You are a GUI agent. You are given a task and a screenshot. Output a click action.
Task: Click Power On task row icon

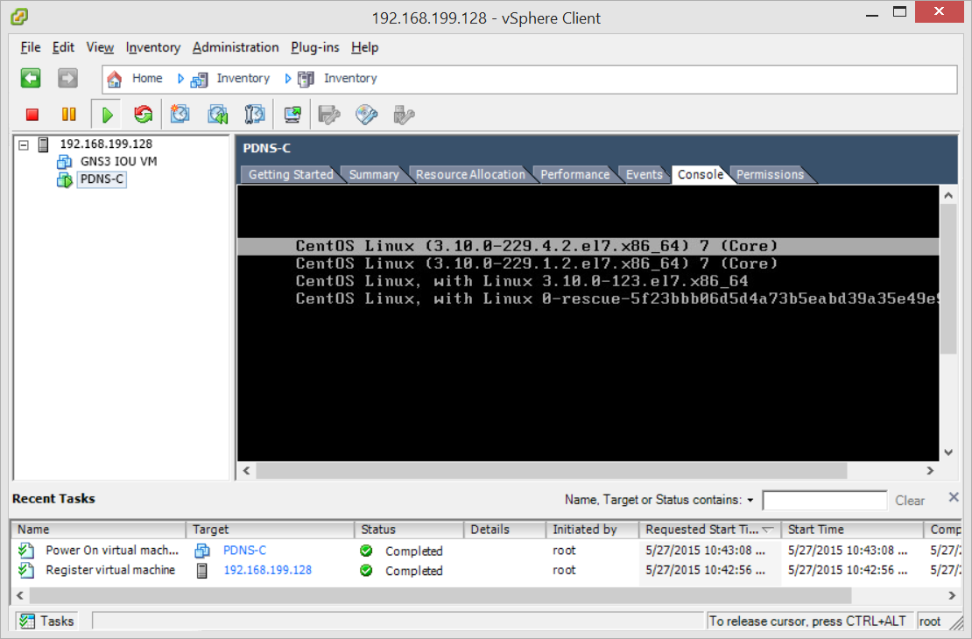tap(26, 551)
